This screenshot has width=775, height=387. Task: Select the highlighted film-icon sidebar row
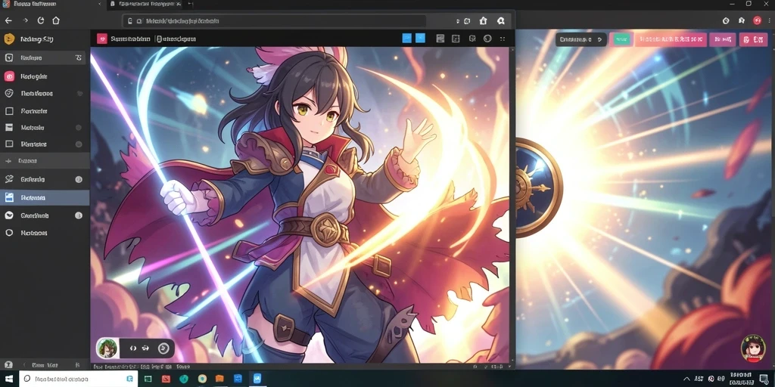tap(45, 197)
